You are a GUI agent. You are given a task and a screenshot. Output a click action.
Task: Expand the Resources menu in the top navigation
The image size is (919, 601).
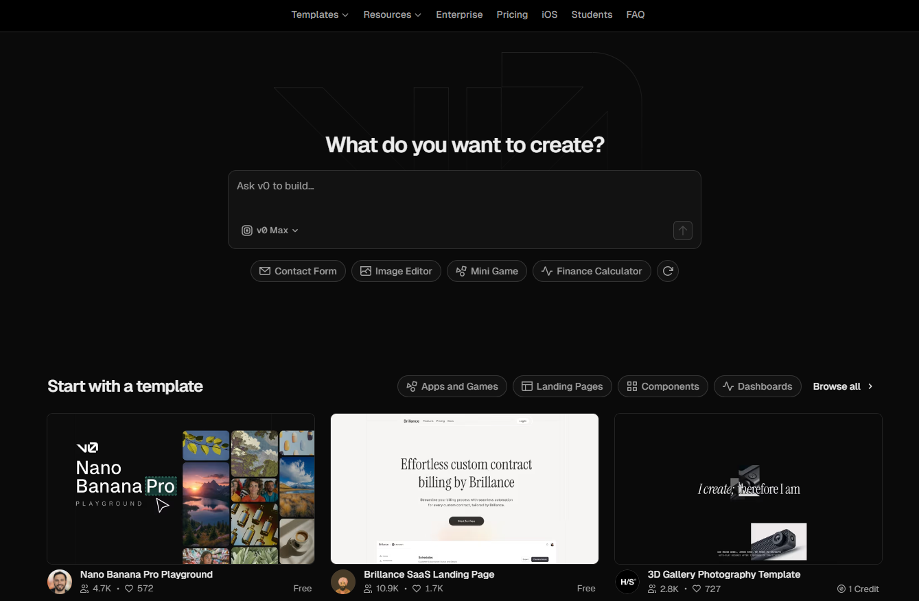click(392, 14)
